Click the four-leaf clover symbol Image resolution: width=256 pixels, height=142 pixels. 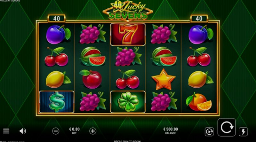(128, 102)
